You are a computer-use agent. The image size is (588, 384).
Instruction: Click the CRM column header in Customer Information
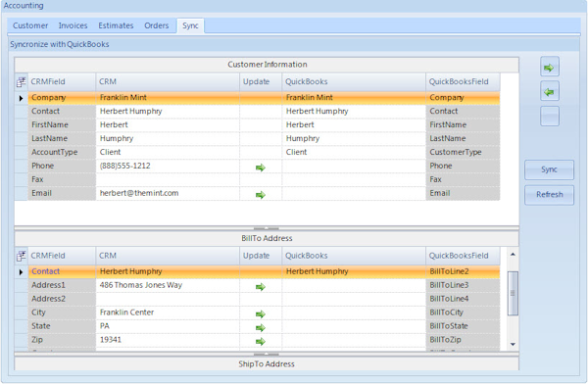click(168, 81)
